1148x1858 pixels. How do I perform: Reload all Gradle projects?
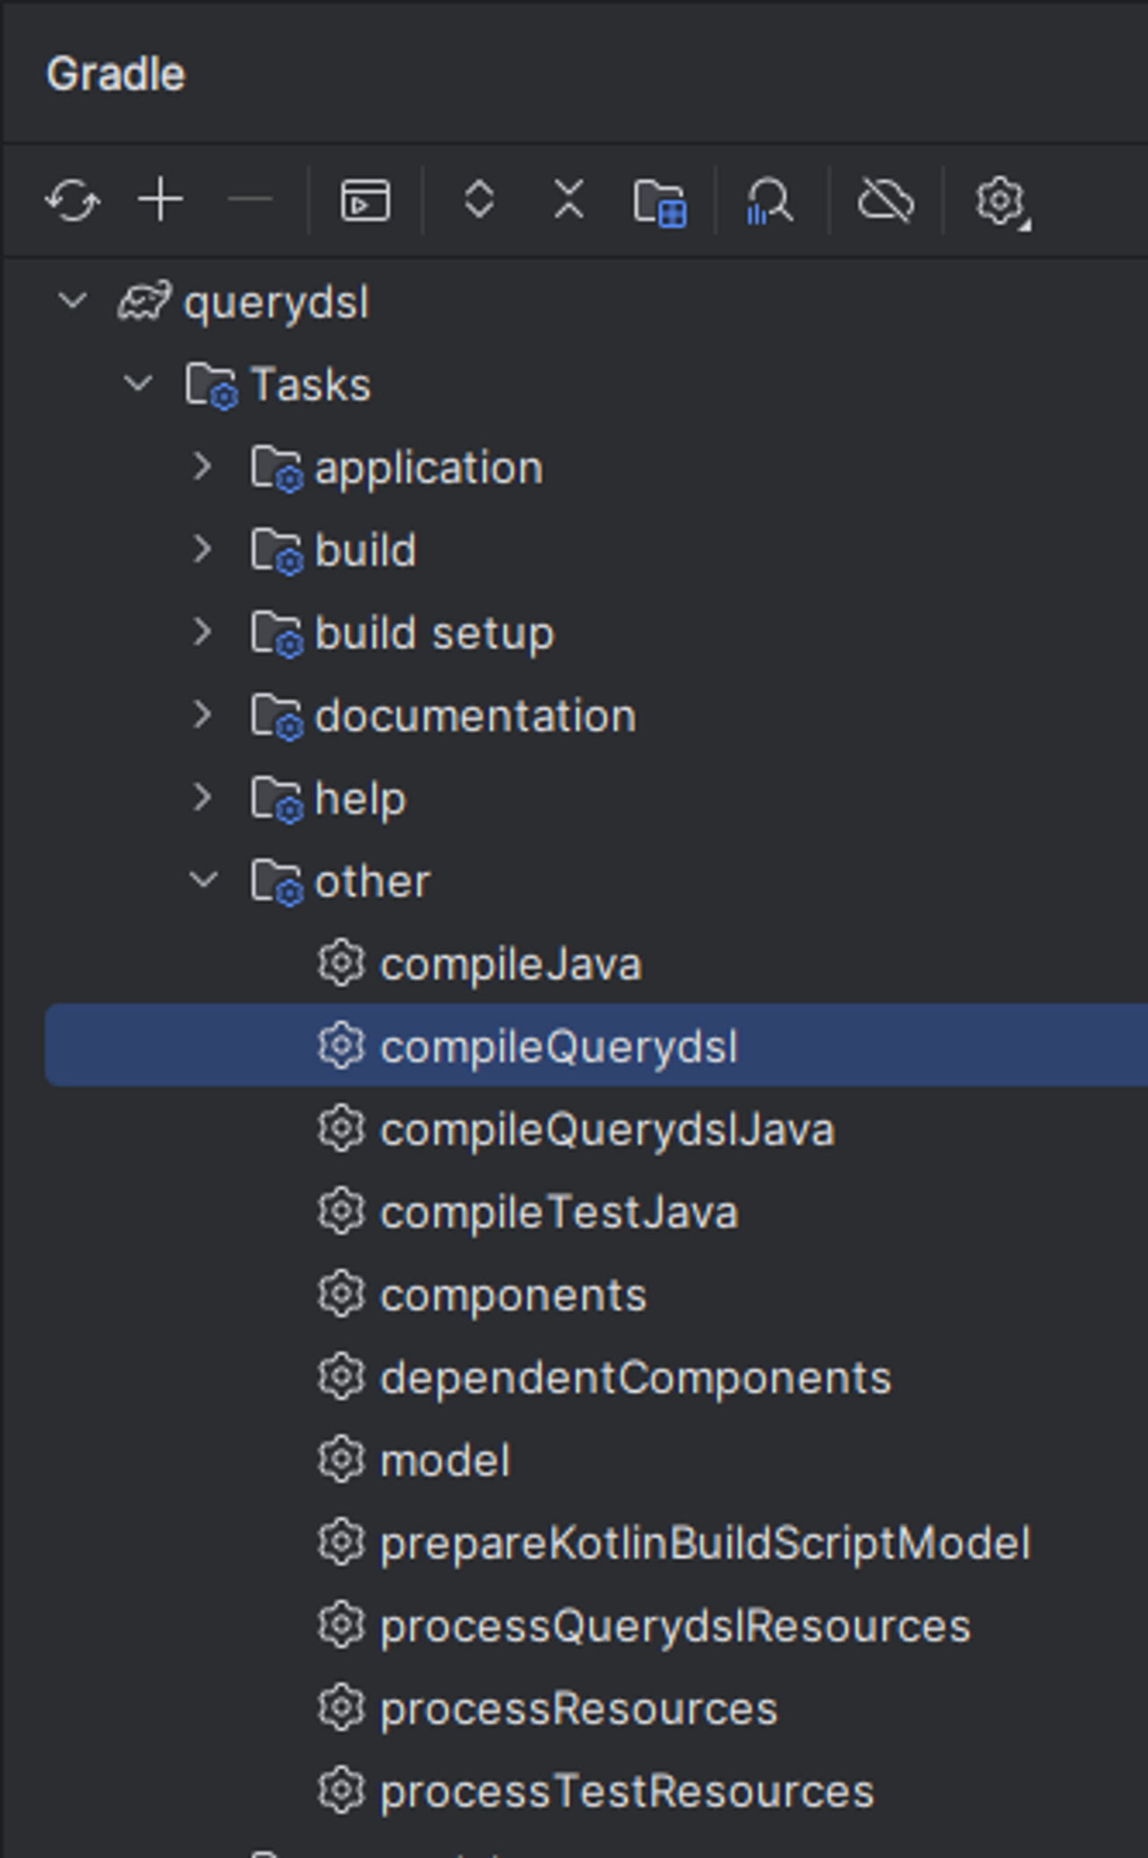click(x=73, y=200)
